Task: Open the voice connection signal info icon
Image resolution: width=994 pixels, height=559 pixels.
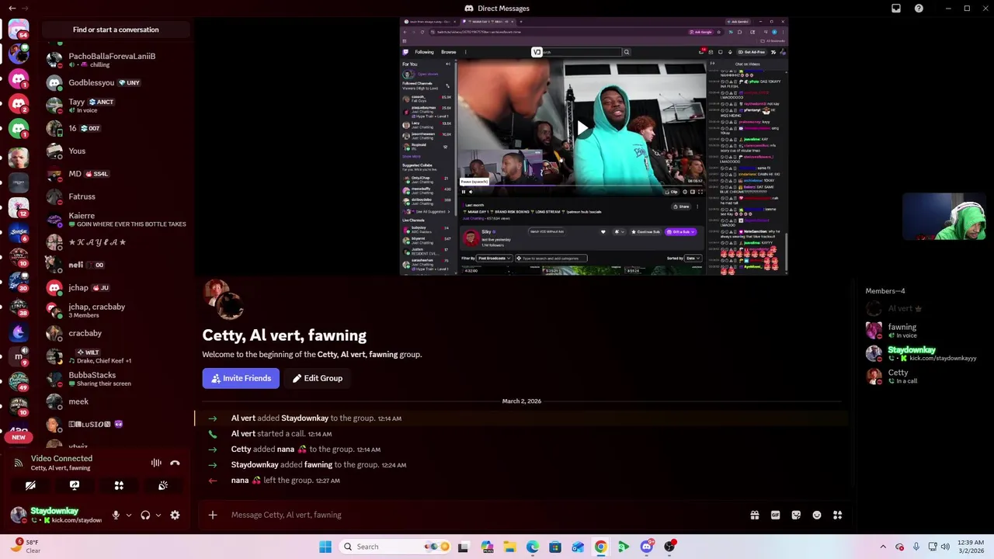Action: (x=18, y=463)
